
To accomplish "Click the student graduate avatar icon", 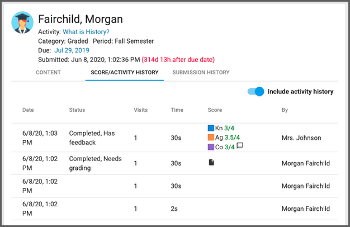I will (22, 23).
